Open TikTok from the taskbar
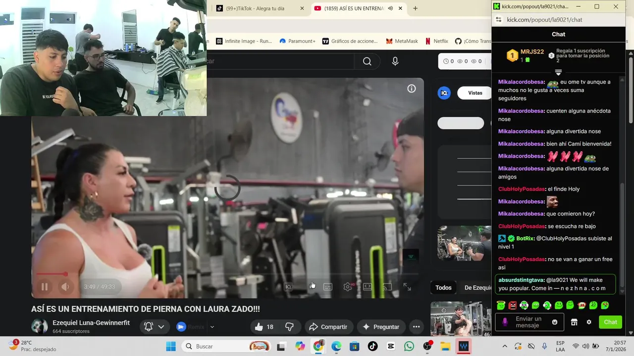Viewport: 634px width, 356px height. tap(372, 346)
